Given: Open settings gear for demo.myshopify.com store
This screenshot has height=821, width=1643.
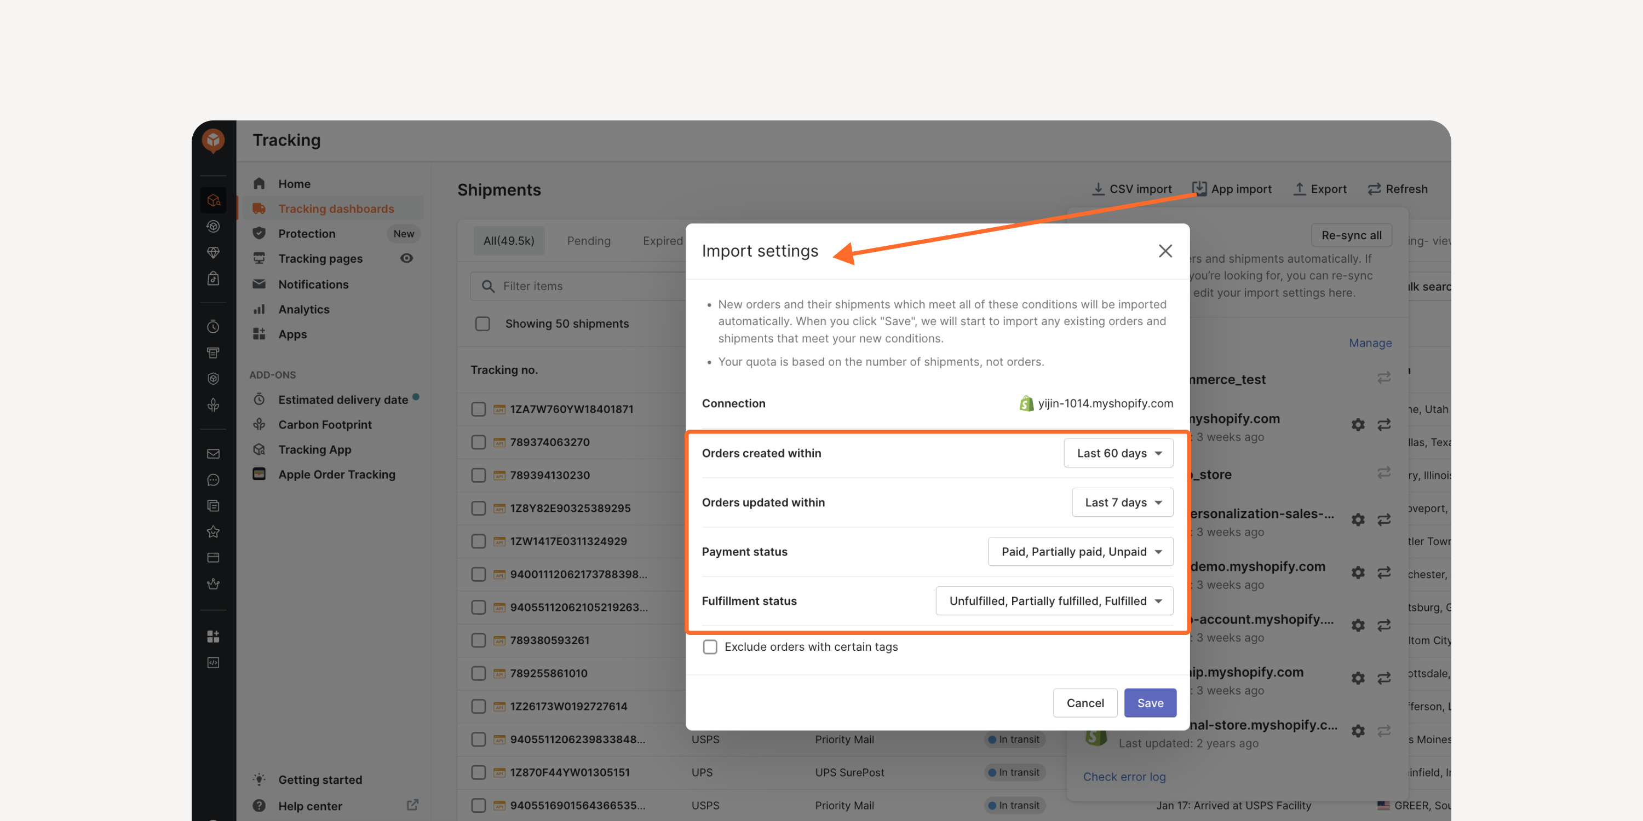Looking at the screenshot, I should click(1358, 573).
